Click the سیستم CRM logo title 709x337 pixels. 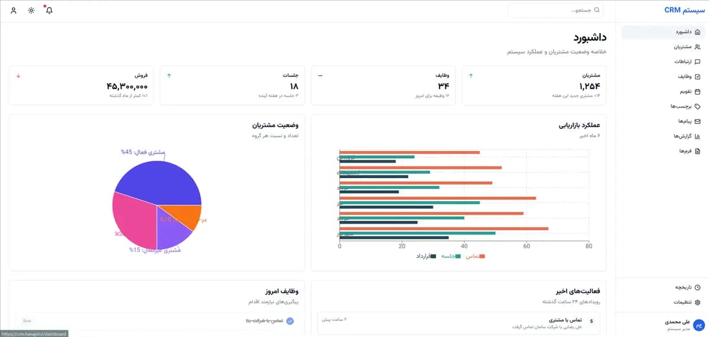pyautogui.click(x=684, y=10)
